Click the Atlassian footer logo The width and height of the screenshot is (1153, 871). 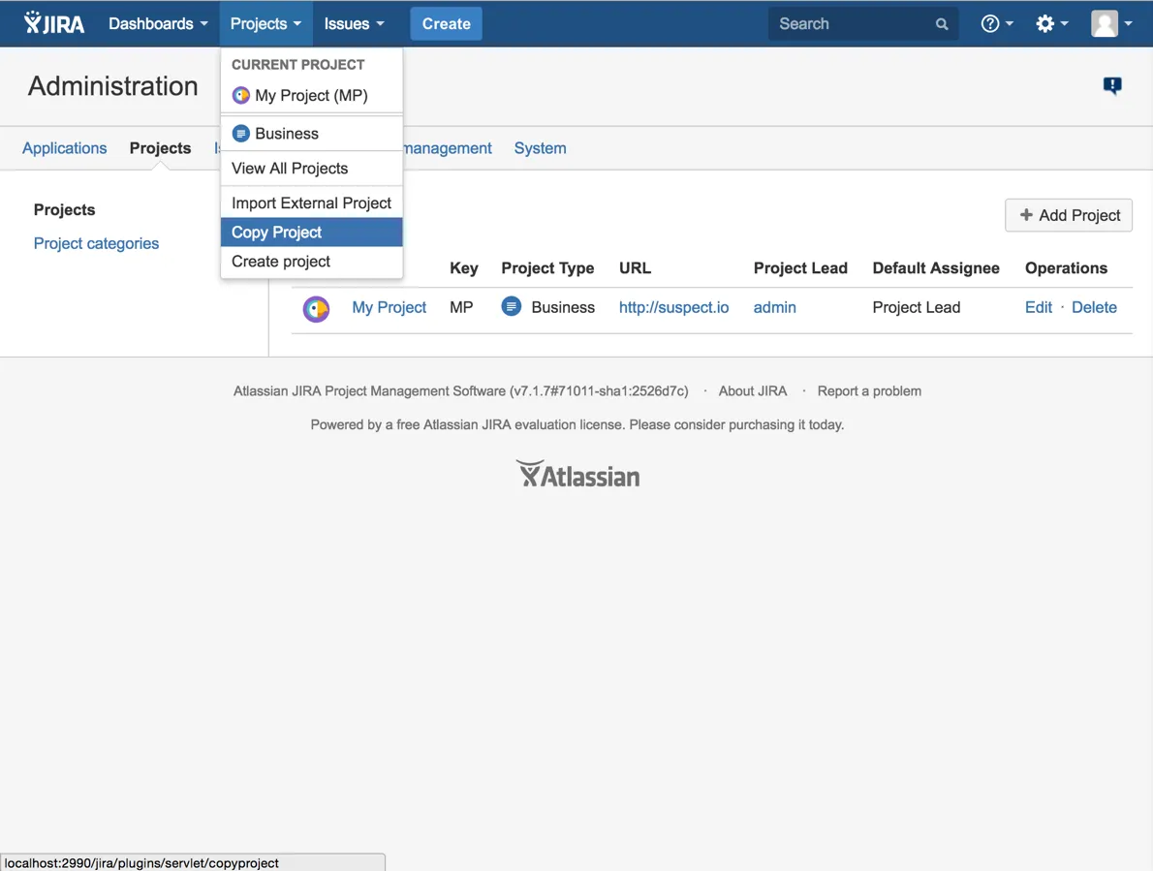[x=577, y=475]
